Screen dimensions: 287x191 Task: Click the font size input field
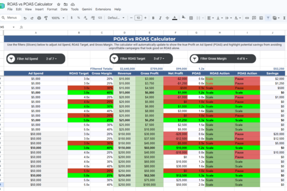(x=138, y=18)
